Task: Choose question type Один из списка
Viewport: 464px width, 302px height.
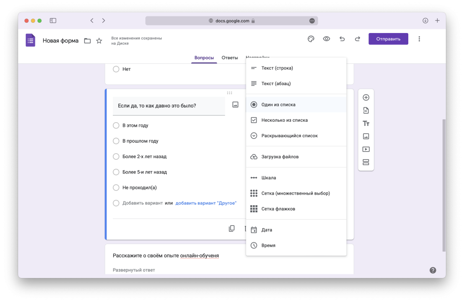Action: [296, 105]
